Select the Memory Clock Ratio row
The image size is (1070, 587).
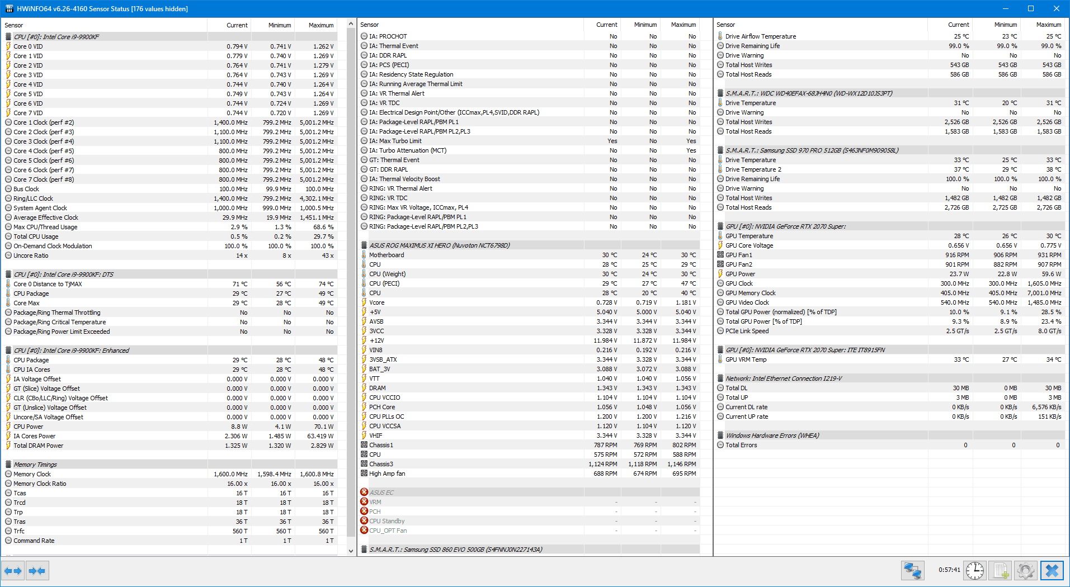[x=171, y=484]
